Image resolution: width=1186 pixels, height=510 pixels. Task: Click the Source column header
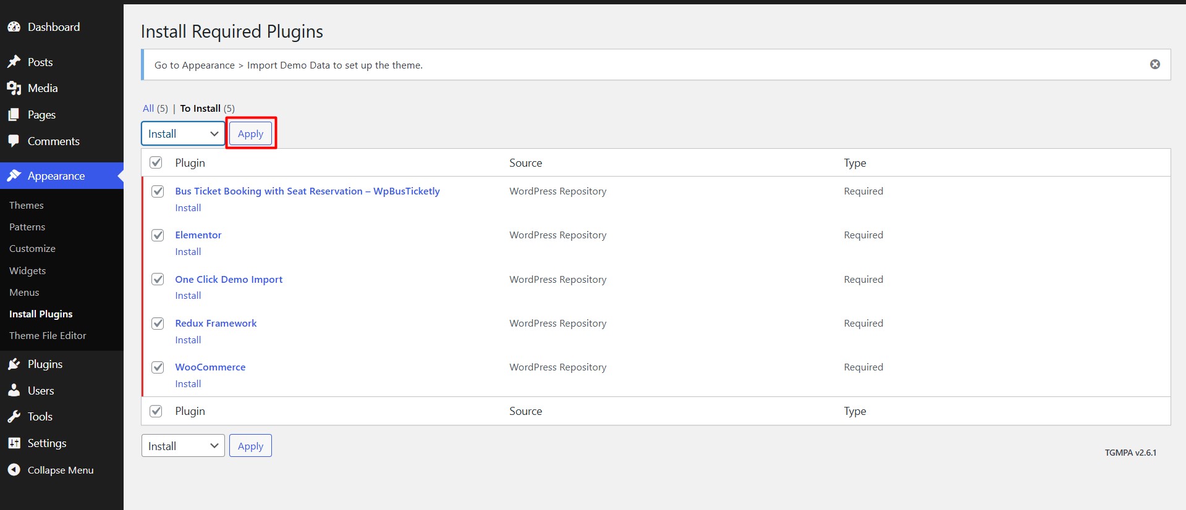525,162
